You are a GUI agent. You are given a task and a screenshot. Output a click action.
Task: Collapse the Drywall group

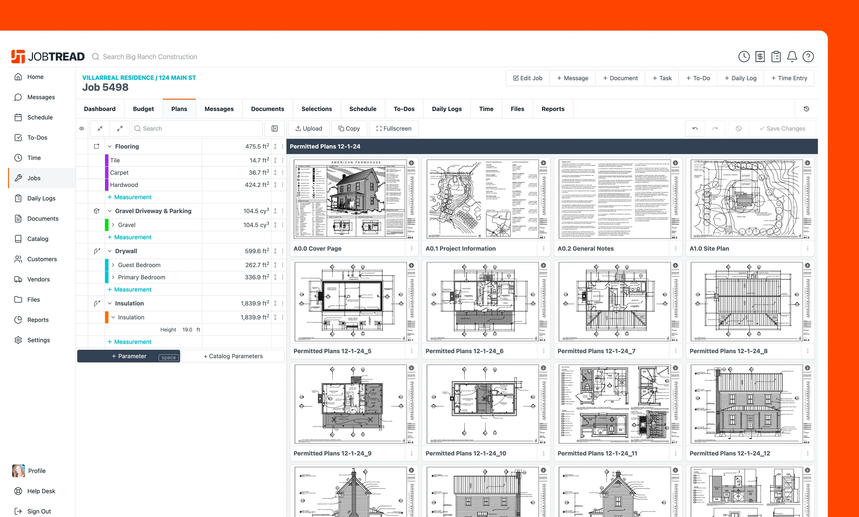[x=110, y=251]
